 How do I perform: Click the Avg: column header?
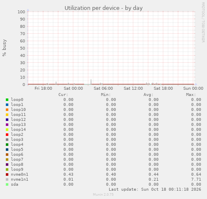148,95
